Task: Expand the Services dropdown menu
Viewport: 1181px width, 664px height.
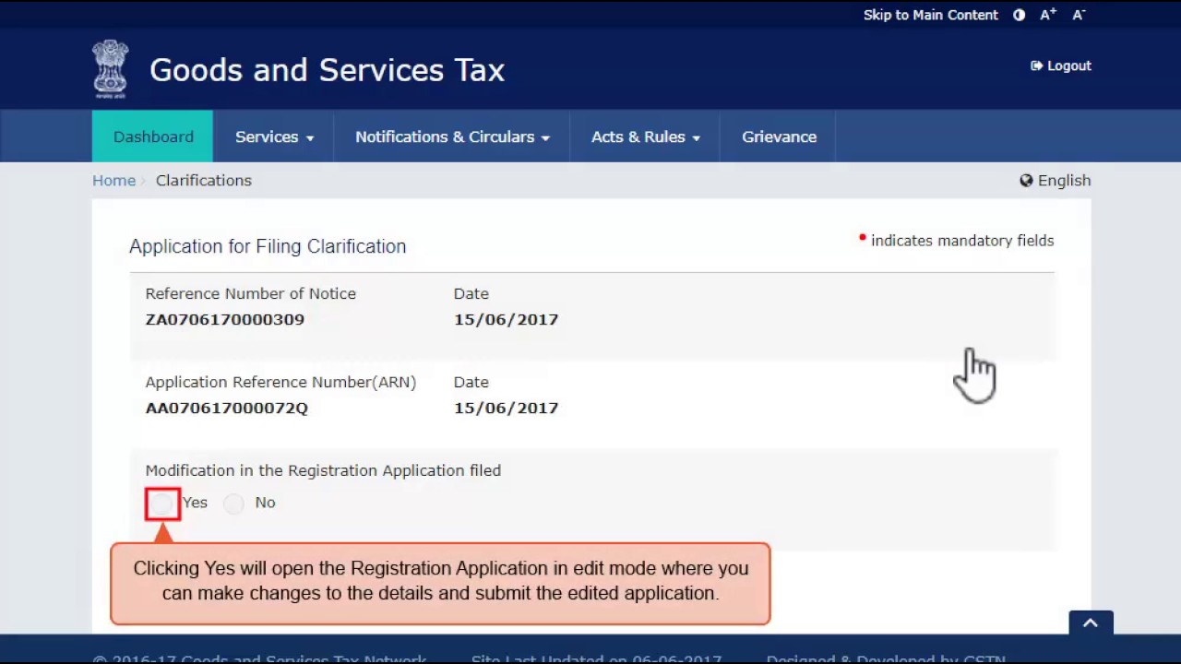Action: (274, 136)
